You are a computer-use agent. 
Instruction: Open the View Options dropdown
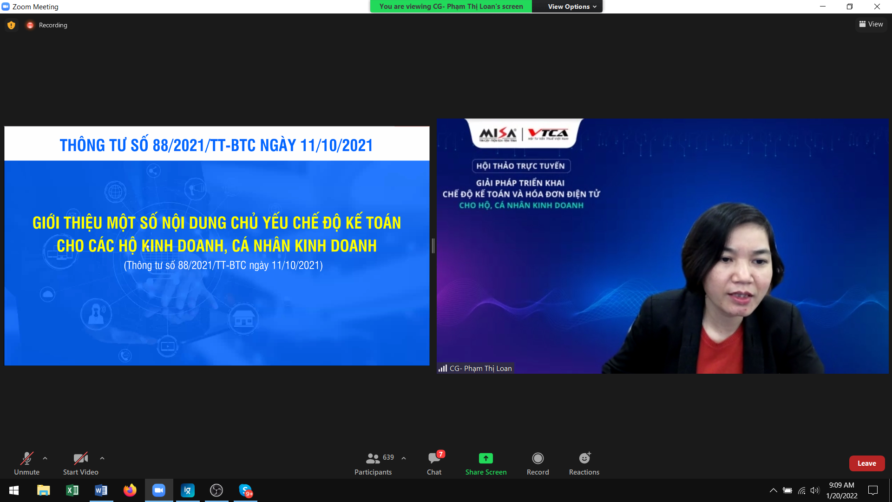pyautogui.click(x=571, y=7)
